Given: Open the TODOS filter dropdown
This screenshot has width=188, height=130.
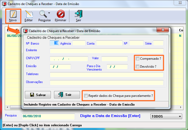Looking at the screenshot, I should [x=166, y=116].
